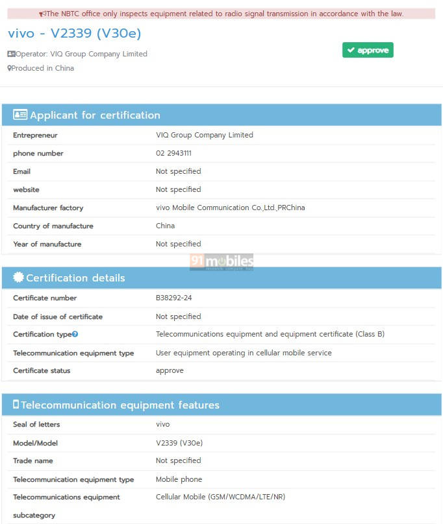
Task: Collapse the Telecommunication equipment features section title
Action: (x=120, y=405)
